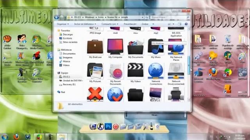The height and width of the screenshot is (140, 250).
Task: Click the file list vertical scrollbar thumb
Action: [189, 65]
